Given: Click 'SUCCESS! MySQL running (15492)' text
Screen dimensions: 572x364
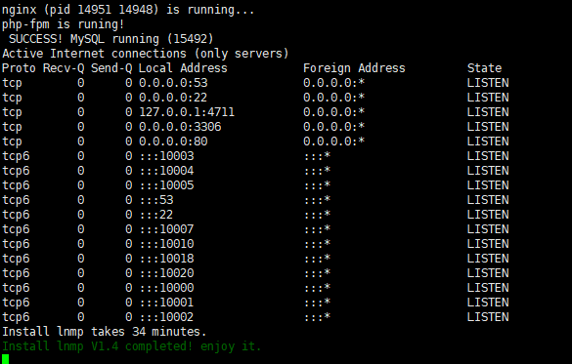Looking at the screenshot, I should [x=110, y=39].
